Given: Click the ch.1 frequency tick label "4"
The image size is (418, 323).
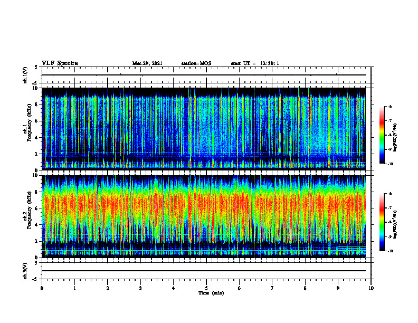Looking at the screenshot, I should 37,138.
